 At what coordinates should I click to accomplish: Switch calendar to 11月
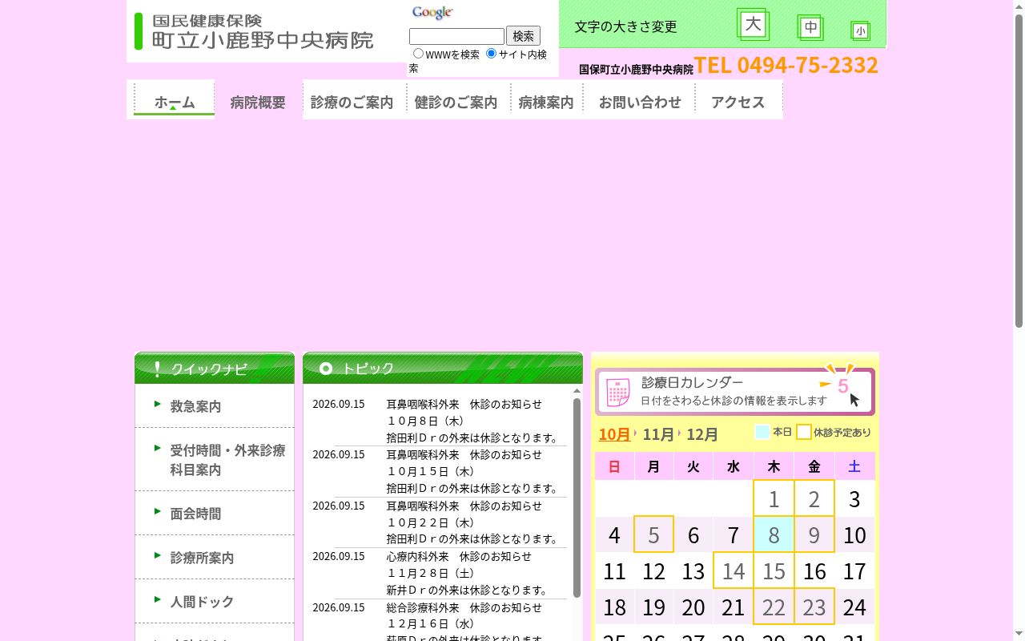pyautogui.click(x=658, y=434)
